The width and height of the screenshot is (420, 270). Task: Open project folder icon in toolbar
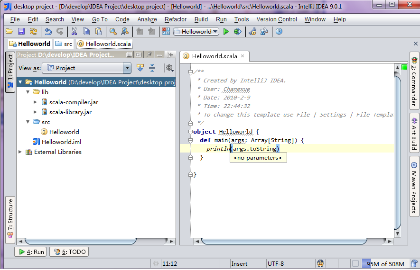[x=9, y=32]
